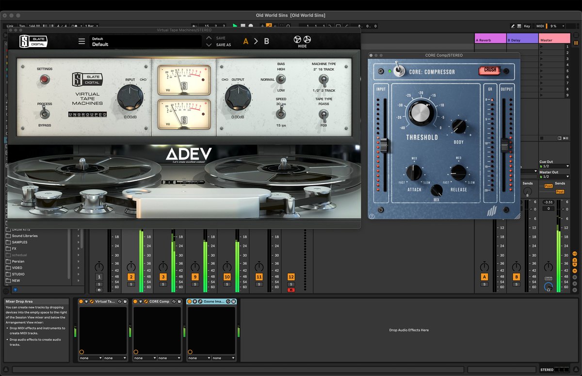This screenshot has height=376, width=582.
Task: Click the SAMPLES folder icon in browser
Action: 8,242
